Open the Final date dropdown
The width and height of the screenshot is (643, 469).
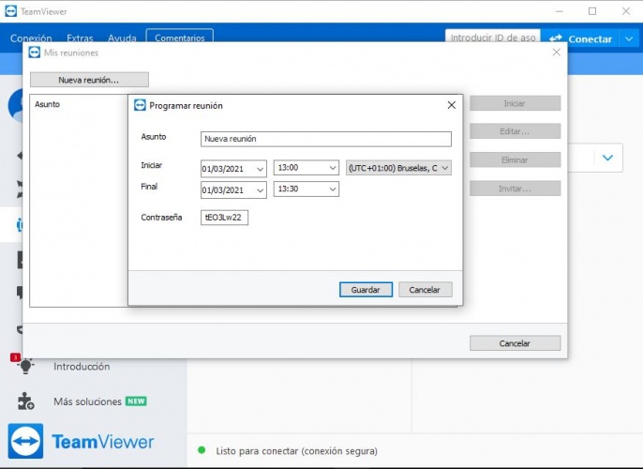coord(260,190)
